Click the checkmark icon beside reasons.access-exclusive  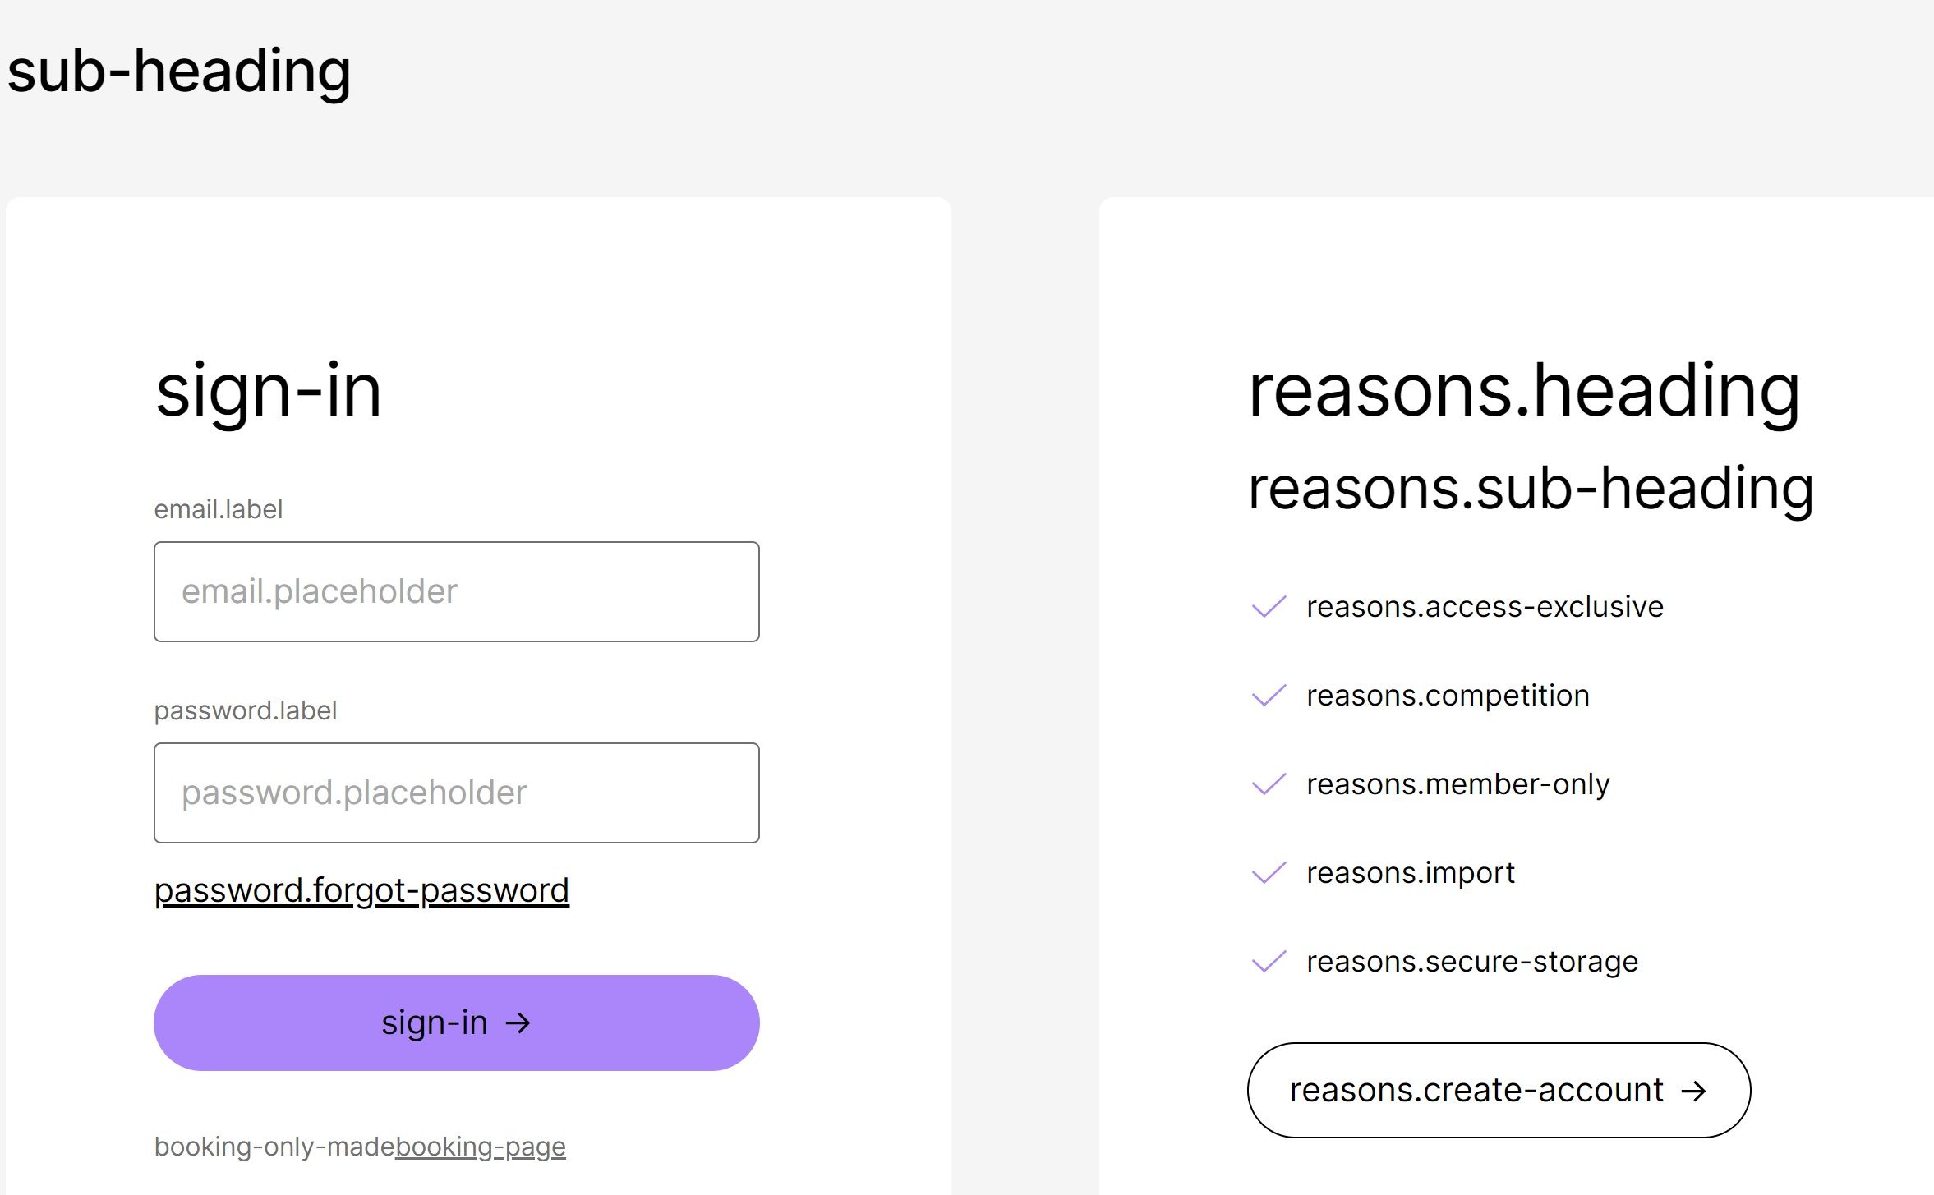click(1268, 607)
